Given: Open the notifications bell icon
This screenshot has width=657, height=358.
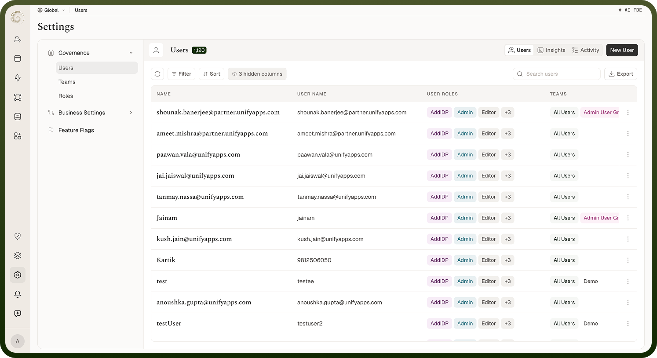Looking at the screenshot, I should 18,294.
